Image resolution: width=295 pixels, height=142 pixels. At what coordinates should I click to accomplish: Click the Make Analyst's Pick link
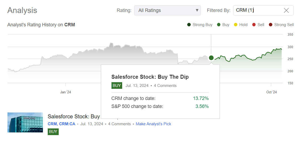(x=153, y=124)
